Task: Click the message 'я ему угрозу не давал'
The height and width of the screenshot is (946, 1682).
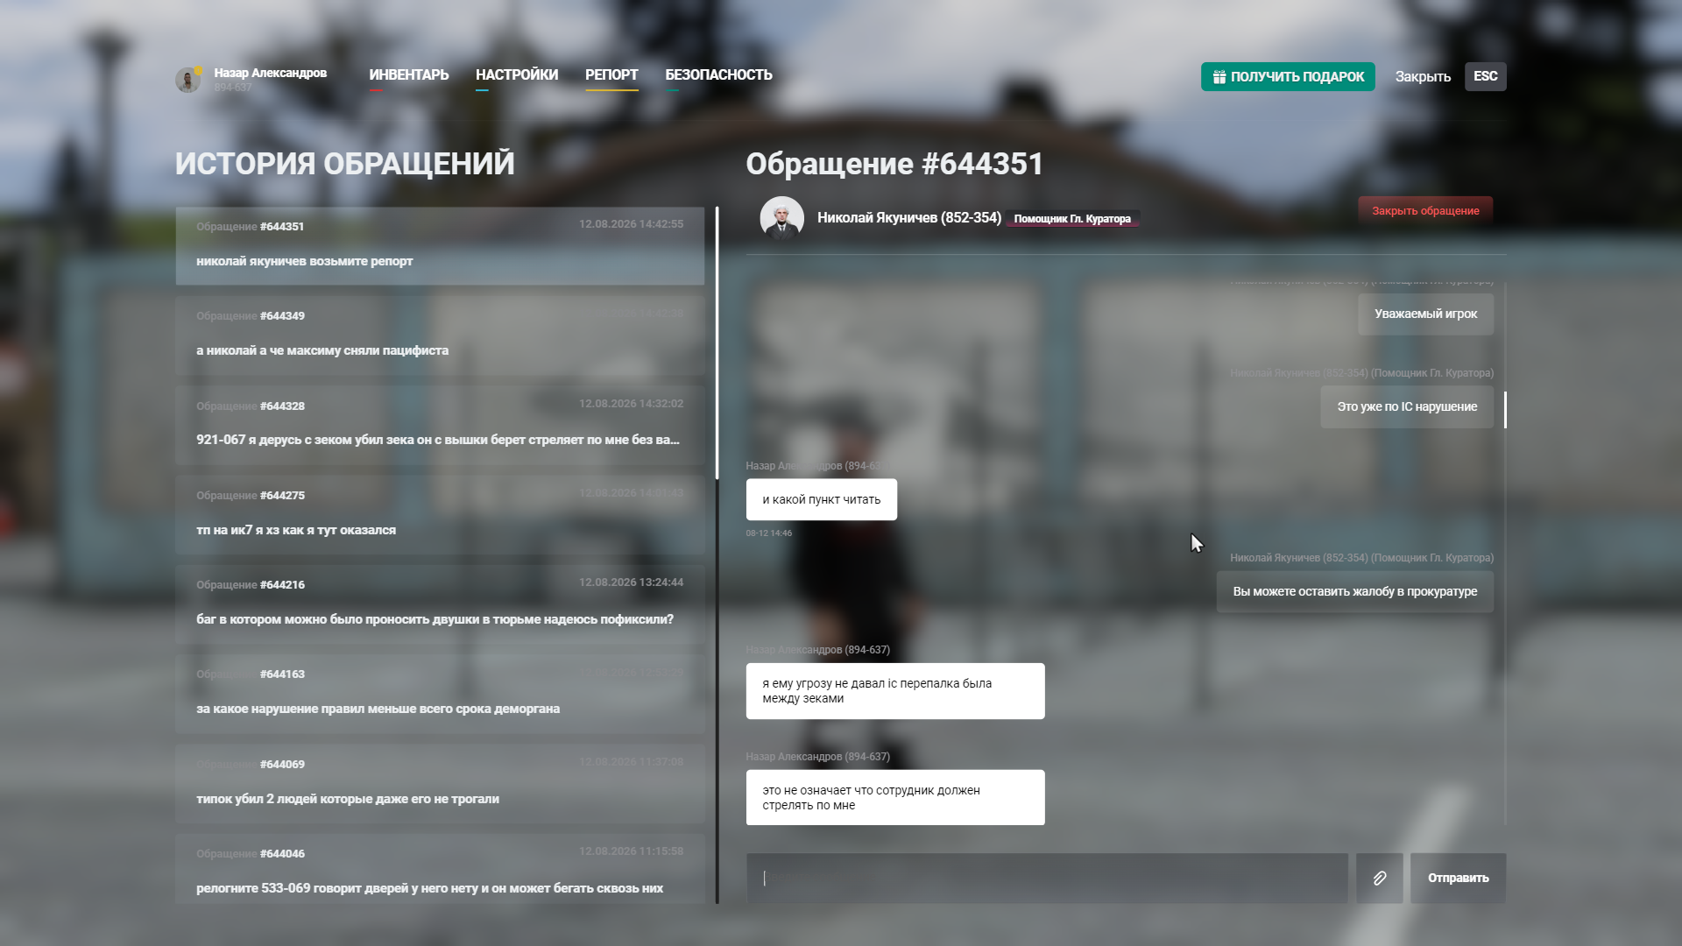Action: click(x=895, y=691)
